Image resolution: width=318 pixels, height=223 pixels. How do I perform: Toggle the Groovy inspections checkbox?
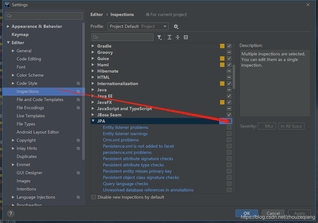tap(229, 52)
